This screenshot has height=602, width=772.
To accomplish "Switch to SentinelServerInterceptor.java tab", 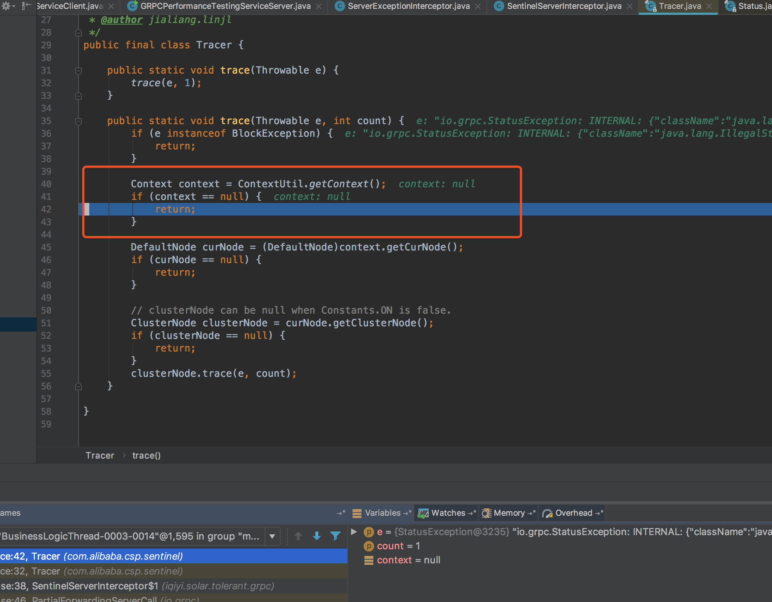I will tap(564, 6).
